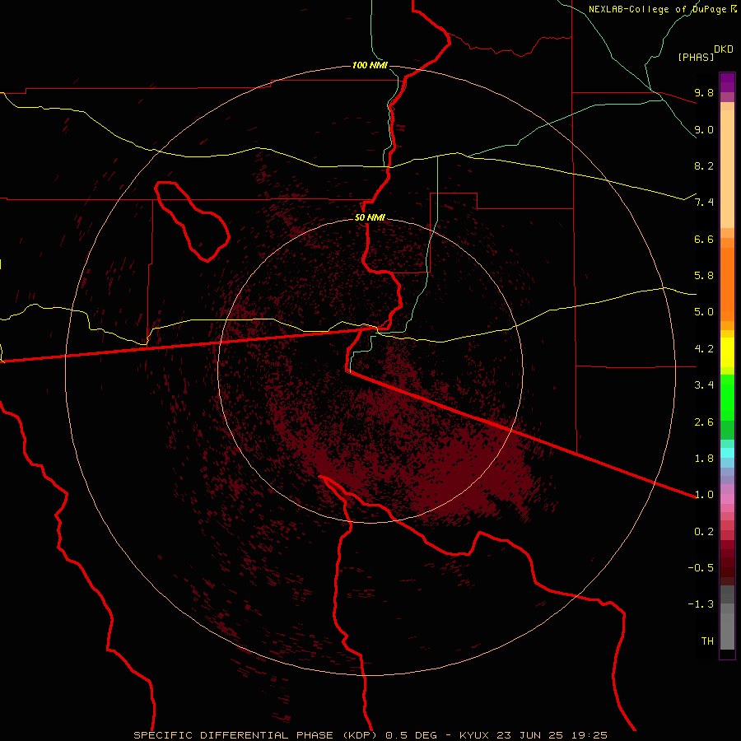This screenshot has height=741, width=741.
Task: Click the "100 NMI" range ring label
Action: pos(370,65)
